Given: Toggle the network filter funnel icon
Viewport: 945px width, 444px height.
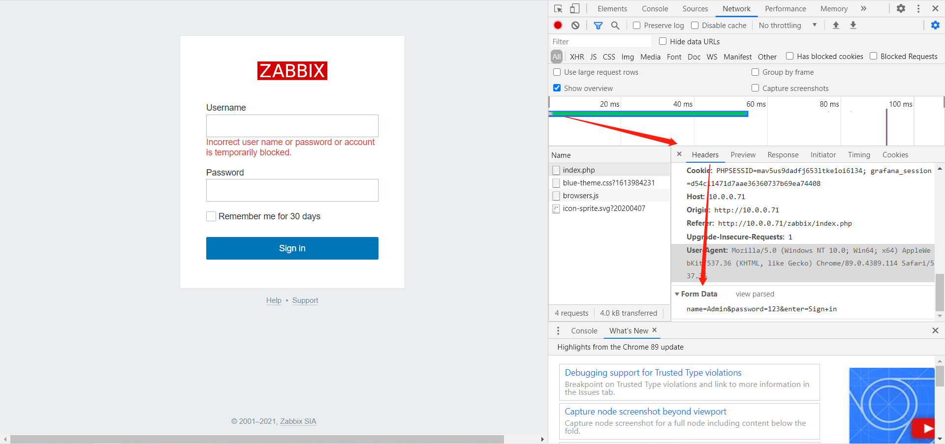Looking at the screenshot, I should (x=598, y=26).
